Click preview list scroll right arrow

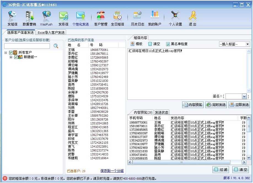pyautogui.click(x=244, y=162)
